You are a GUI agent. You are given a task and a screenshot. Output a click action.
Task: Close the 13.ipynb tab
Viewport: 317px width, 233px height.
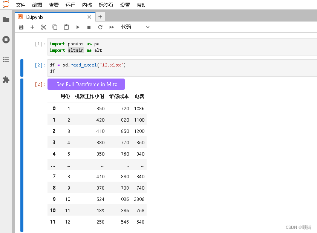tap(89, 17)
